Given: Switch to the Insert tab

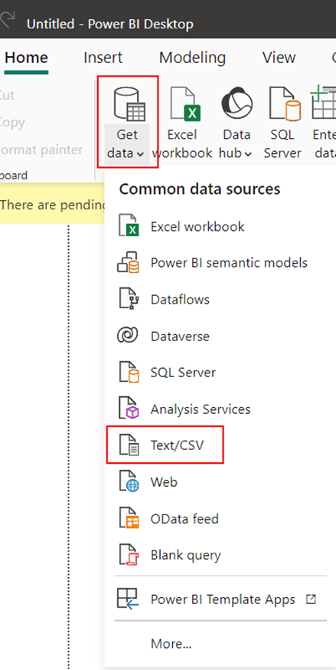Looking at the screenshot, I should pos(103,57).
